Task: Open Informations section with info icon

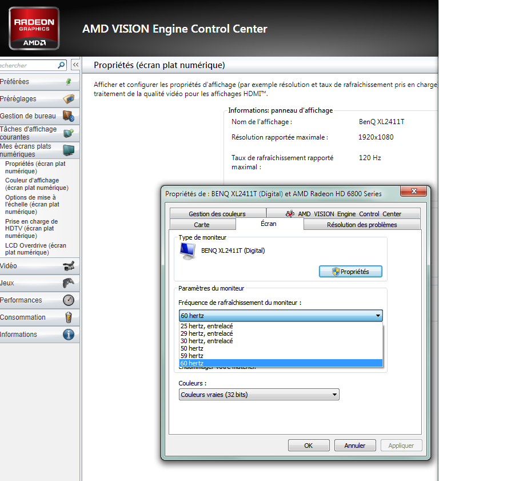Action: coord(68,335)
